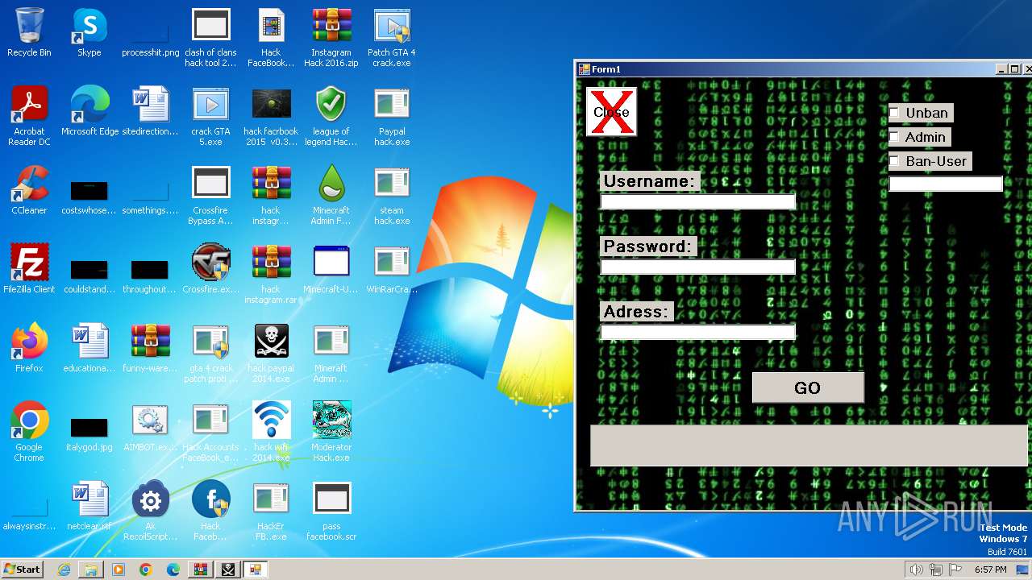The height and width of the screenshot is (580, 1032).
Task: Click the gray output panel below GO
Action: [x=809, y=445]
